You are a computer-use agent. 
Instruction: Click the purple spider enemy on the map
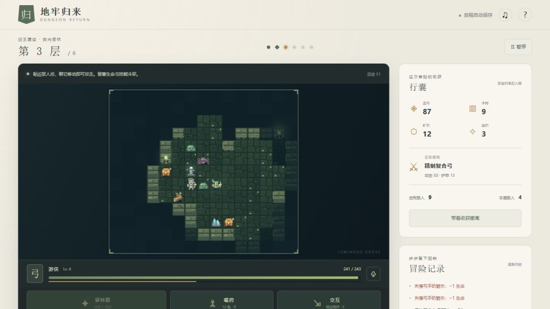tap(203, 160)
